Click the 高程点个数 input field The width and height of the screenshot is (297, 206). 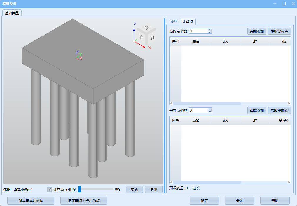[x=198, y=31]
